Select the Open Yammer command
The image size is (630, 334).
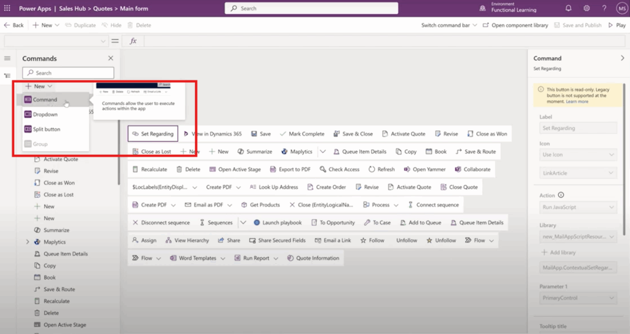(x=425, y=169)
